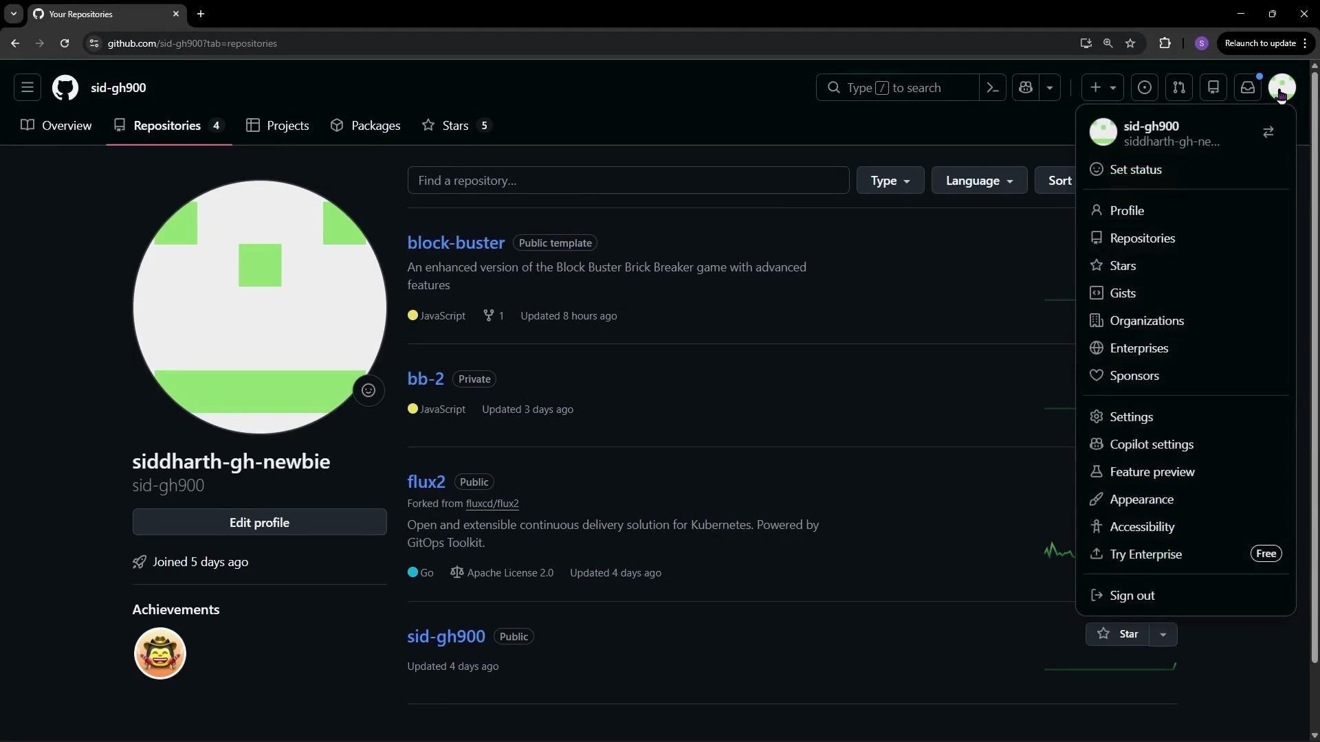
Task: Open the command palette icon
Action: 993,87
